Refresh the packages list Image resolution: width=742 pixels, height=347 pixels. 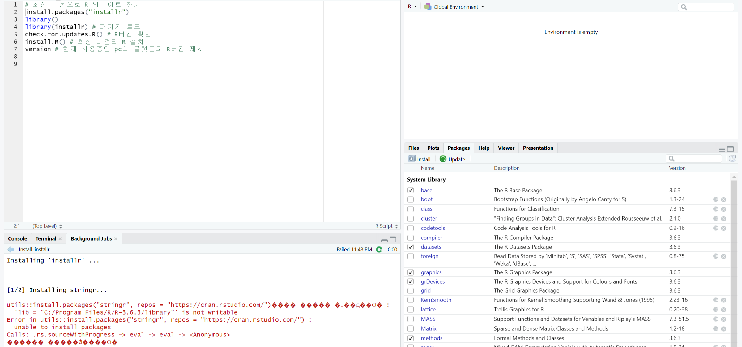732,159
